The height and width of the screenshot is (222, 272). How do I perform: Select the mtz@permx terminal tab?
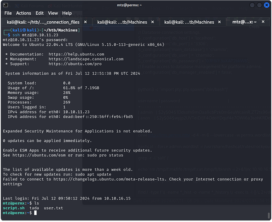coord(244,22)
